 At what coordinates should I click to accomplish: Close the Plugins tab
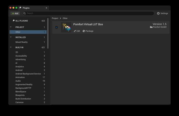click(46, 8)
